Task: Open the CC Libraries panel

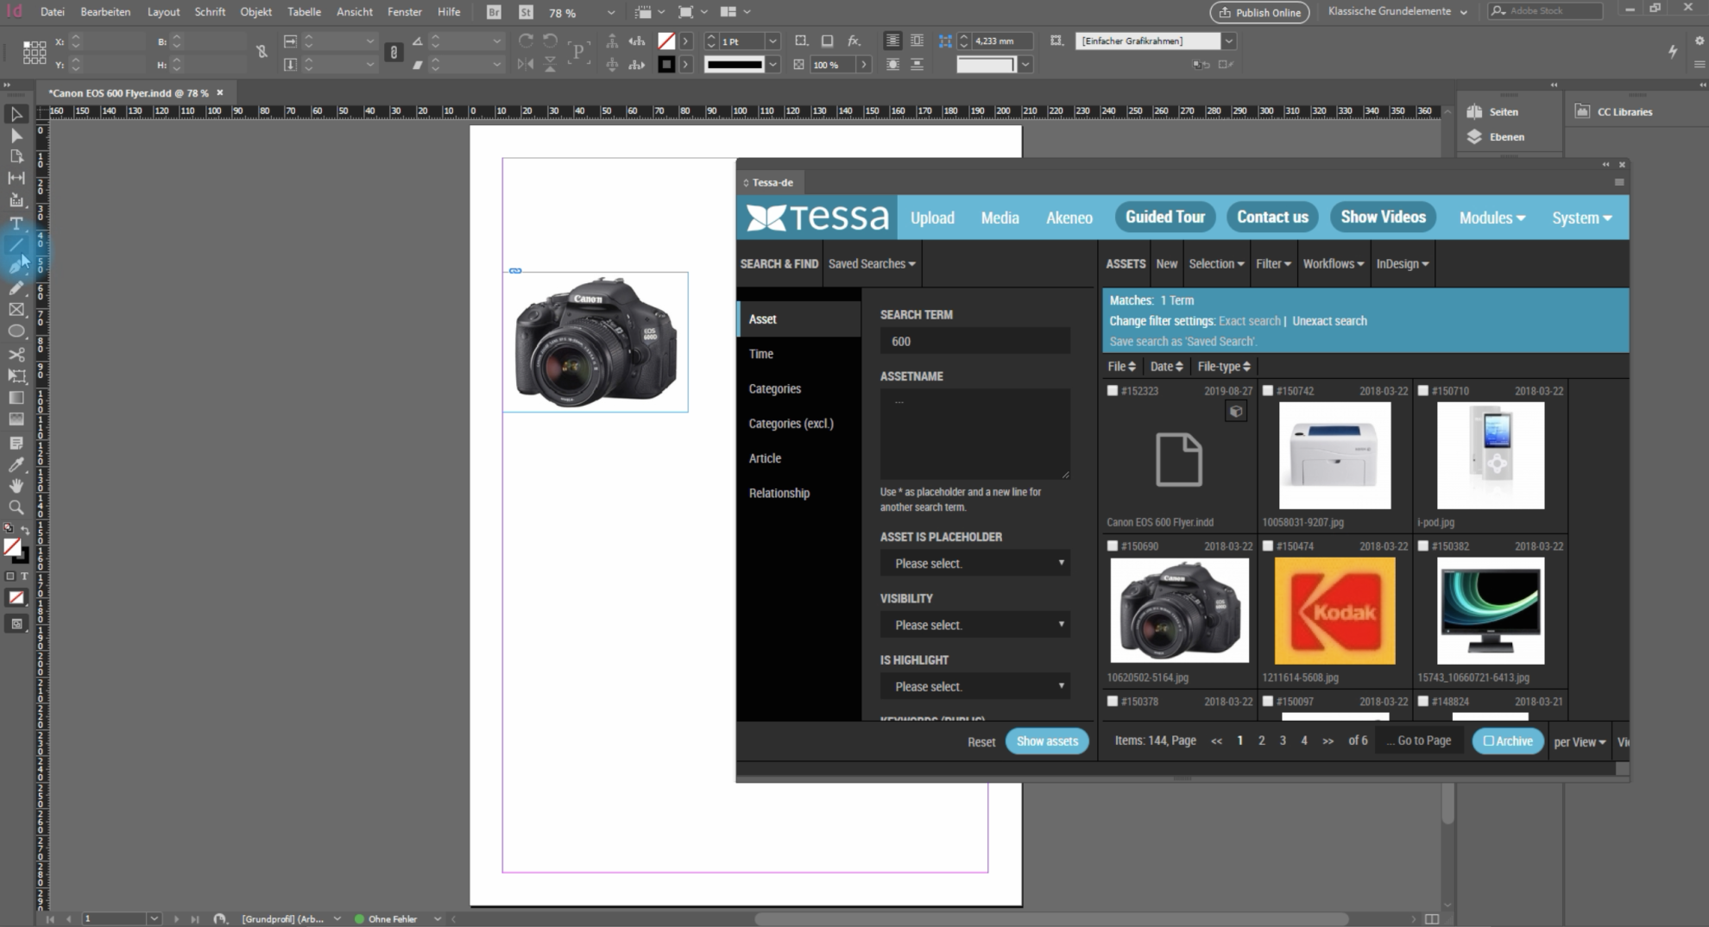Action: tap(1624, 111)
